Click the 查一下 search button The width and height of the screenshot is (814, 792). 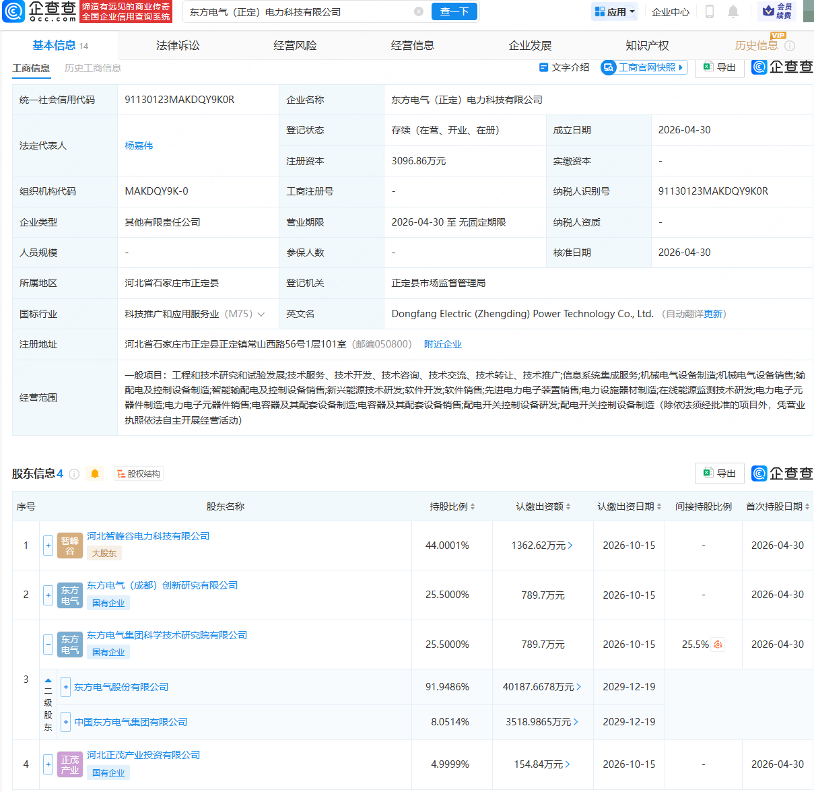pyautogui.click(x=454, y=11)
